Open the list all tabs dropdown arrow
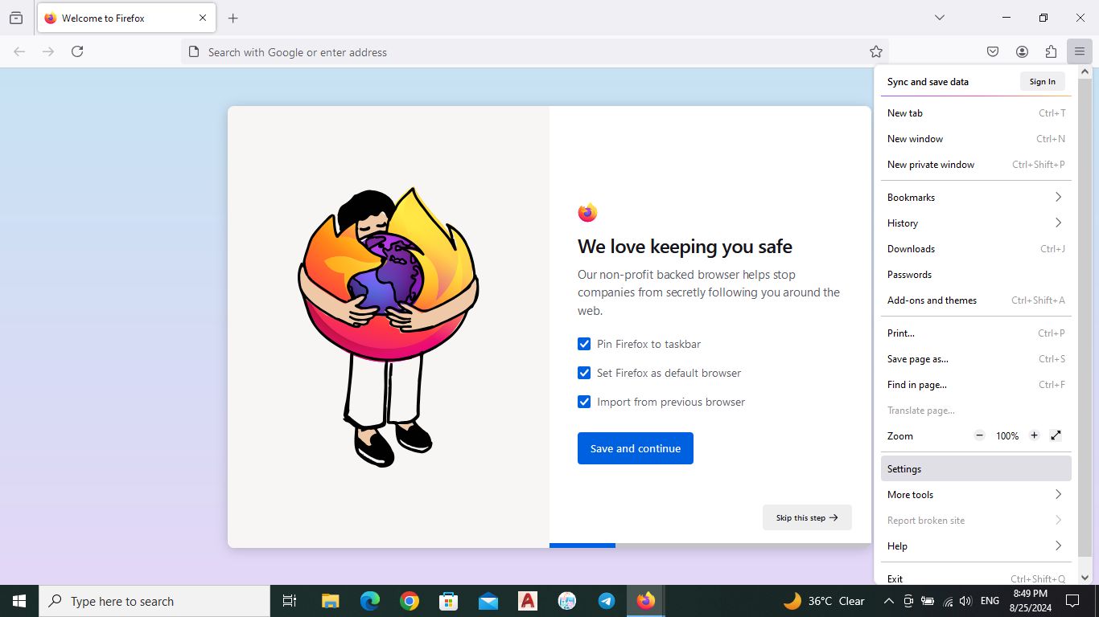1099x617 pixels. (x=939, y=18)
